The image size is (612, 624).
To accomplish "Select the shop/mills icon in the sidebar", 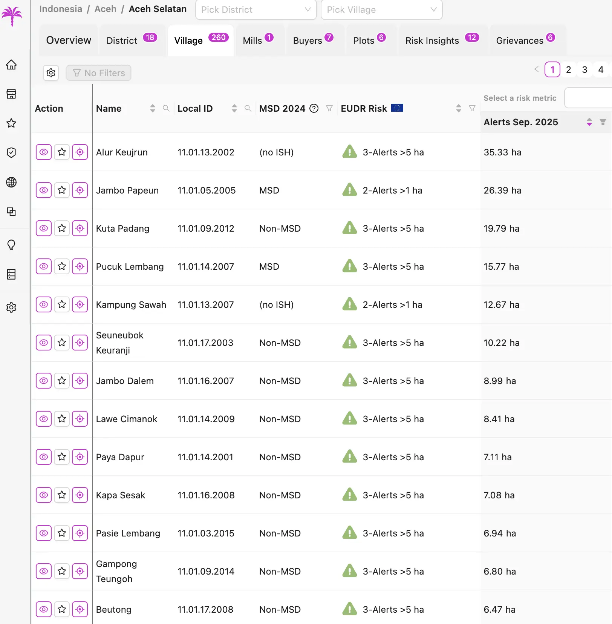I will (11, 94).
